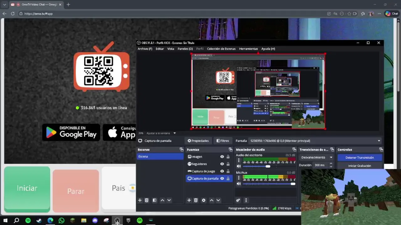Open Mic/Aux options three dots
Screen dimensions: 401x225
pos(239,178)
